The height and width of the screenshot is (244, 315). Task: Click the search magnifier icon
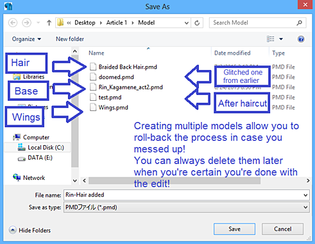(300, 22)
